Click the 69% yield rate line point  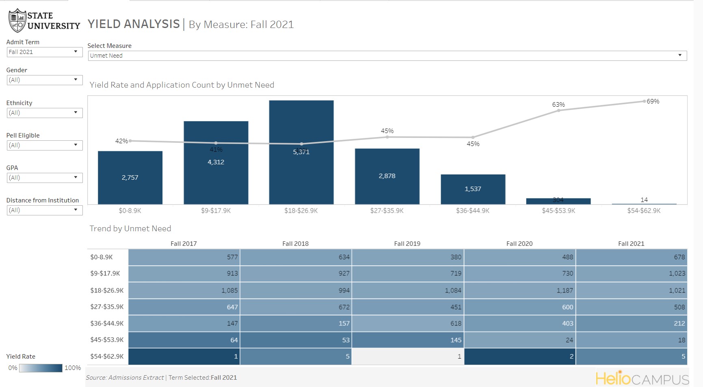pos(644,101)
